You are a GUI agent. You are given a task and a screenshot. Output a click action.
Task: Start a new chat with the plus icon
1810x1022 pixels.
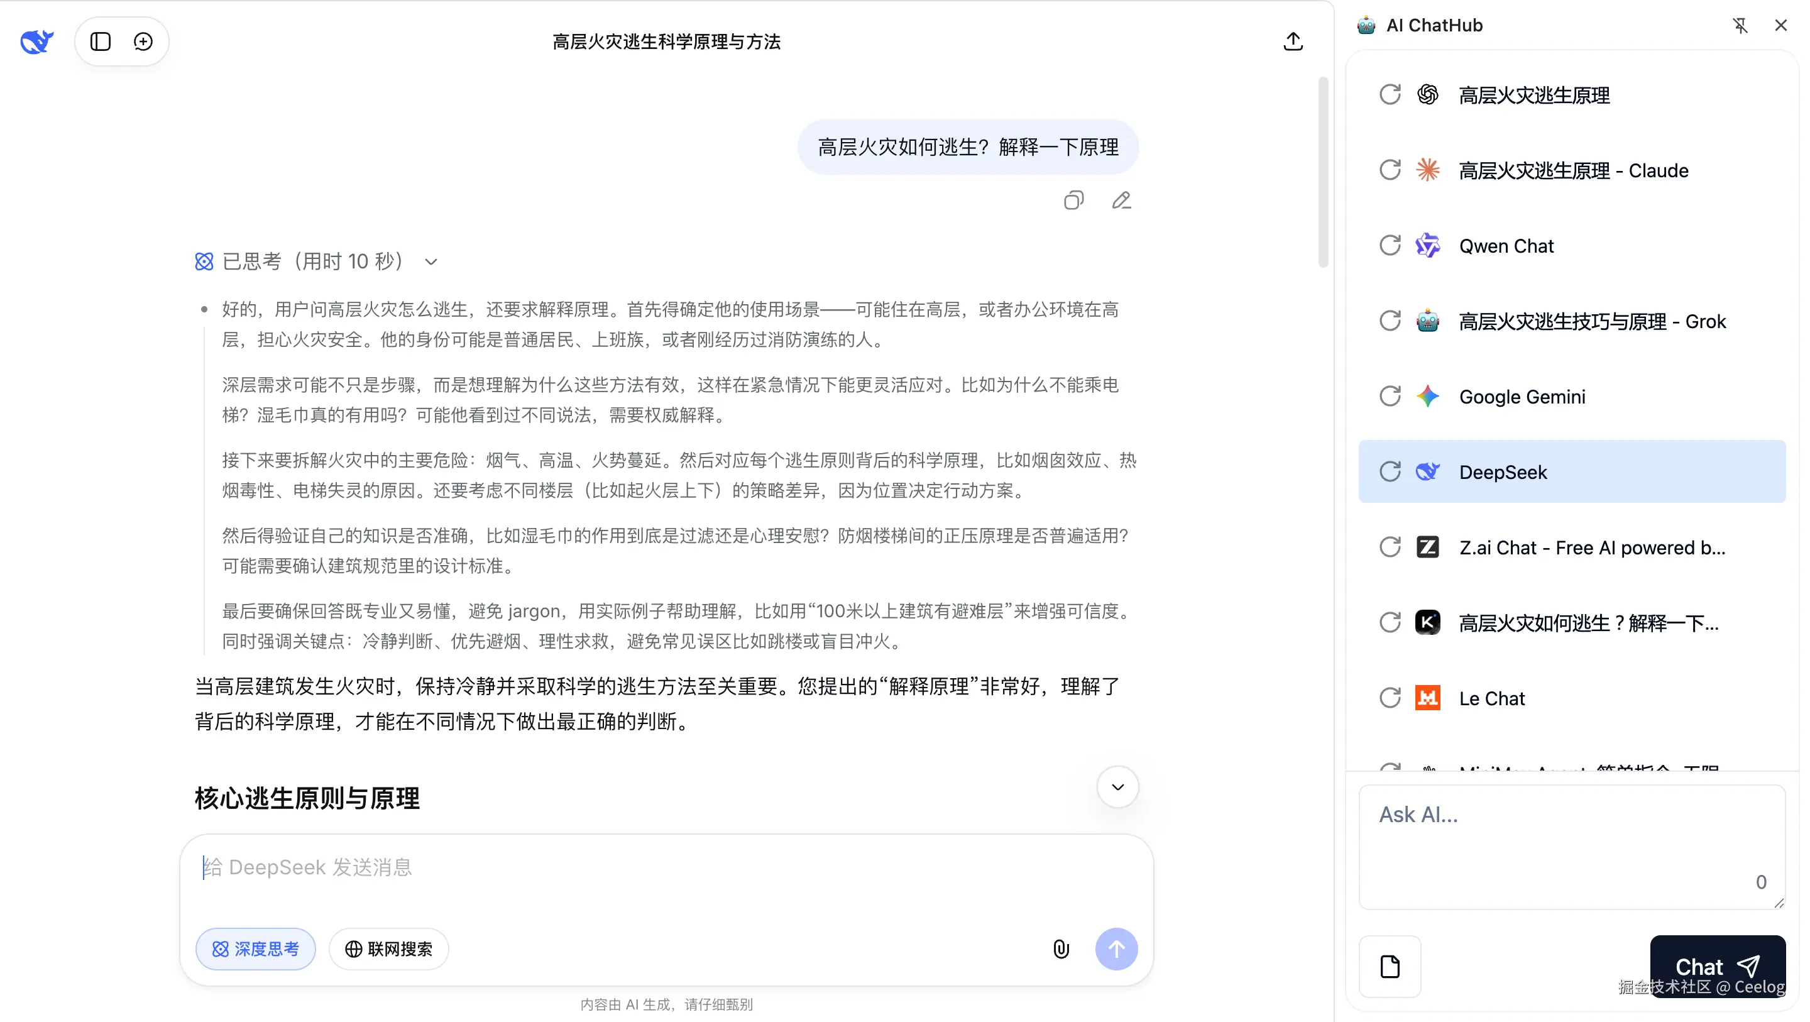(143, 41)
